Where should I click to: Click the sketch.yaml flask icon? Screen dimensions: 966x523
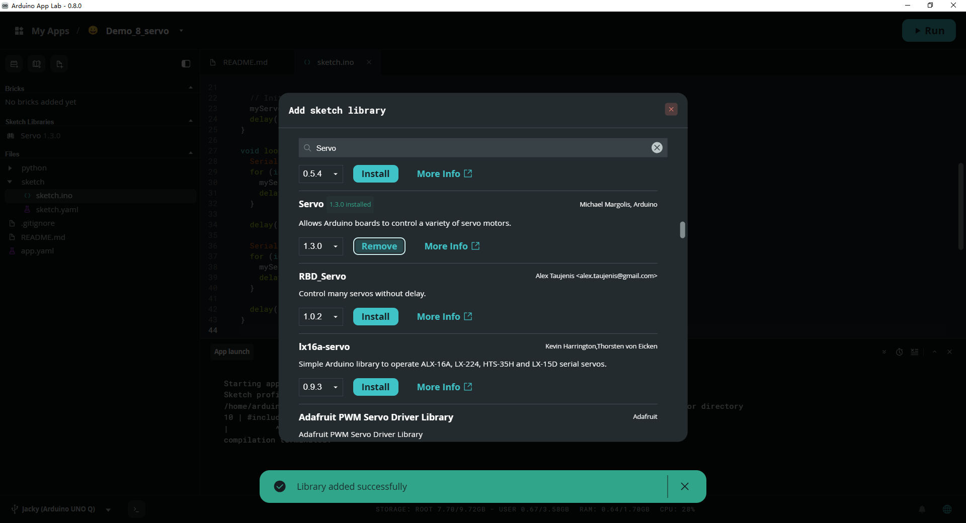click(x=27, y=210)
